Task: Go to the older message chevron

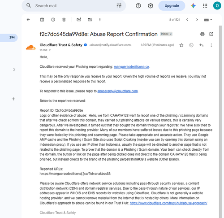Action: click(197, 20)
